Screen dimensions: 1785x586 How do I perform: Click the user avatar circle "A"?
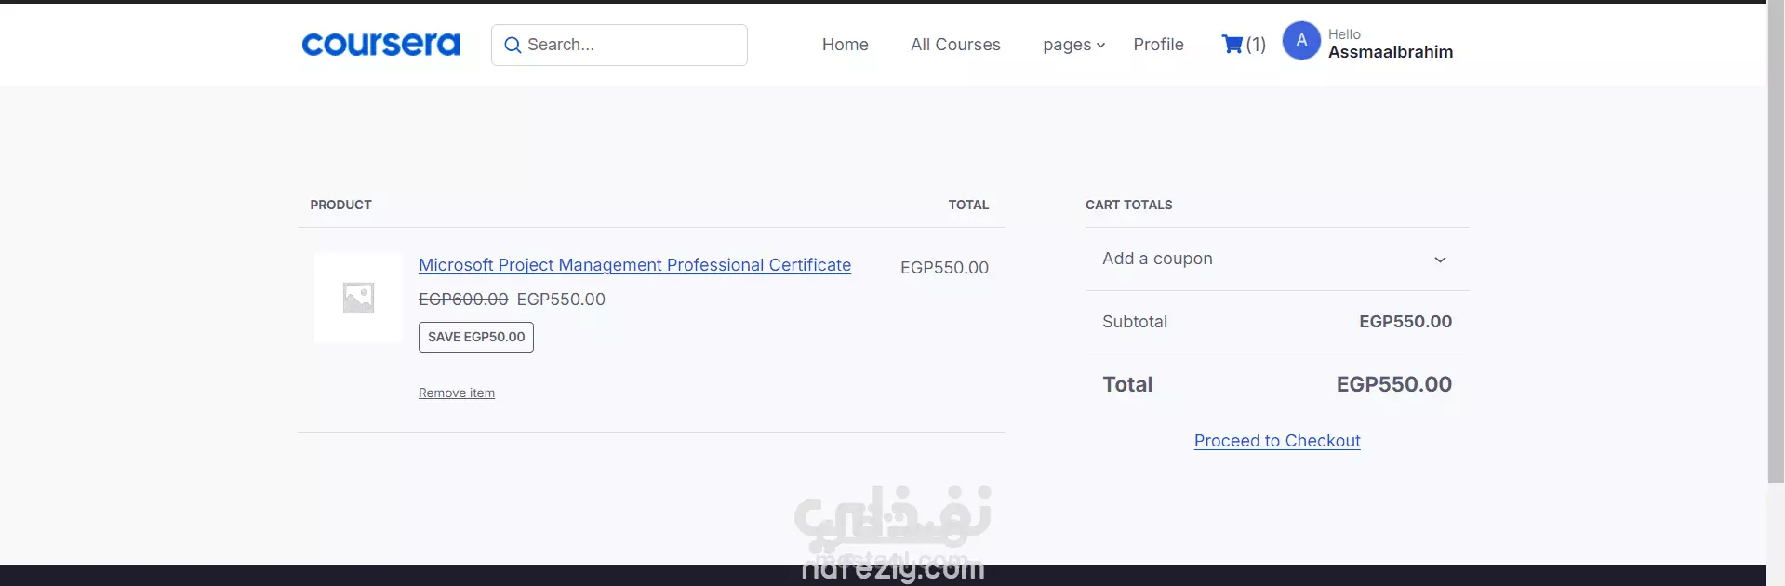[x=1301, y=41]
